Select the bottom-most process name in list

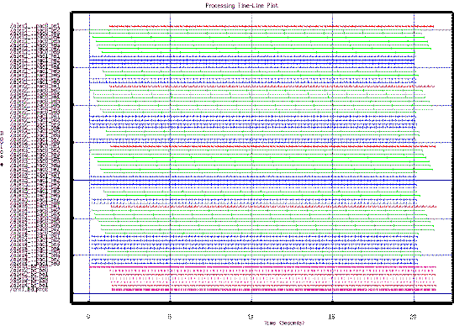(x=29, y=289)
